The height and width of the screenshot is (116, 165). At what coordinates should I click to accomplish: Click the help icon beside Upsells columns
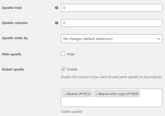(56, 23)
